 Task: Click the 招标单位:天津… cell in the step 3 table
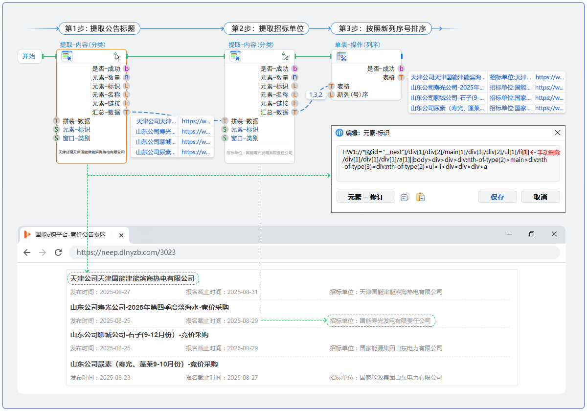(x=510, y=77)
